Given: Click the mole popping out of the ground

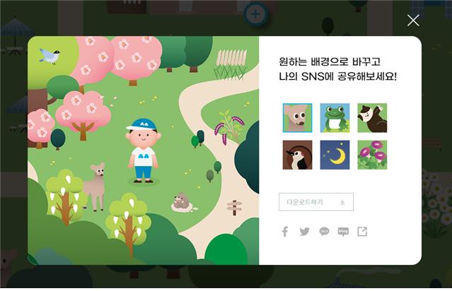Looking at the screenshot, I should 182,202.
